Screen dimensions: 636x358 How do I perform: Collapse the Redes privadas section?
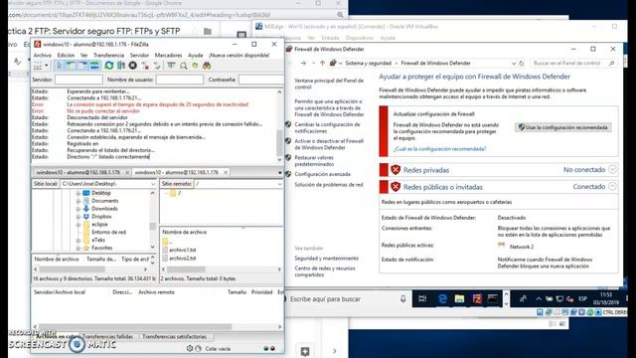[612, 170]
